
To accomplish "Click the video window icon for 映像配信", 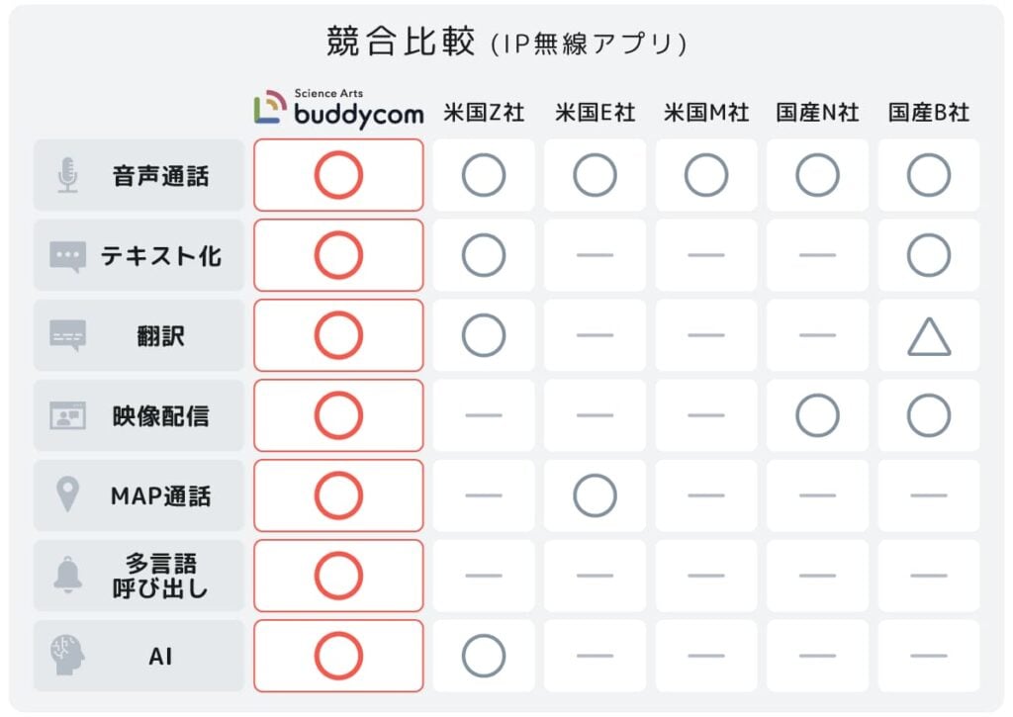I will coord(68,416).
